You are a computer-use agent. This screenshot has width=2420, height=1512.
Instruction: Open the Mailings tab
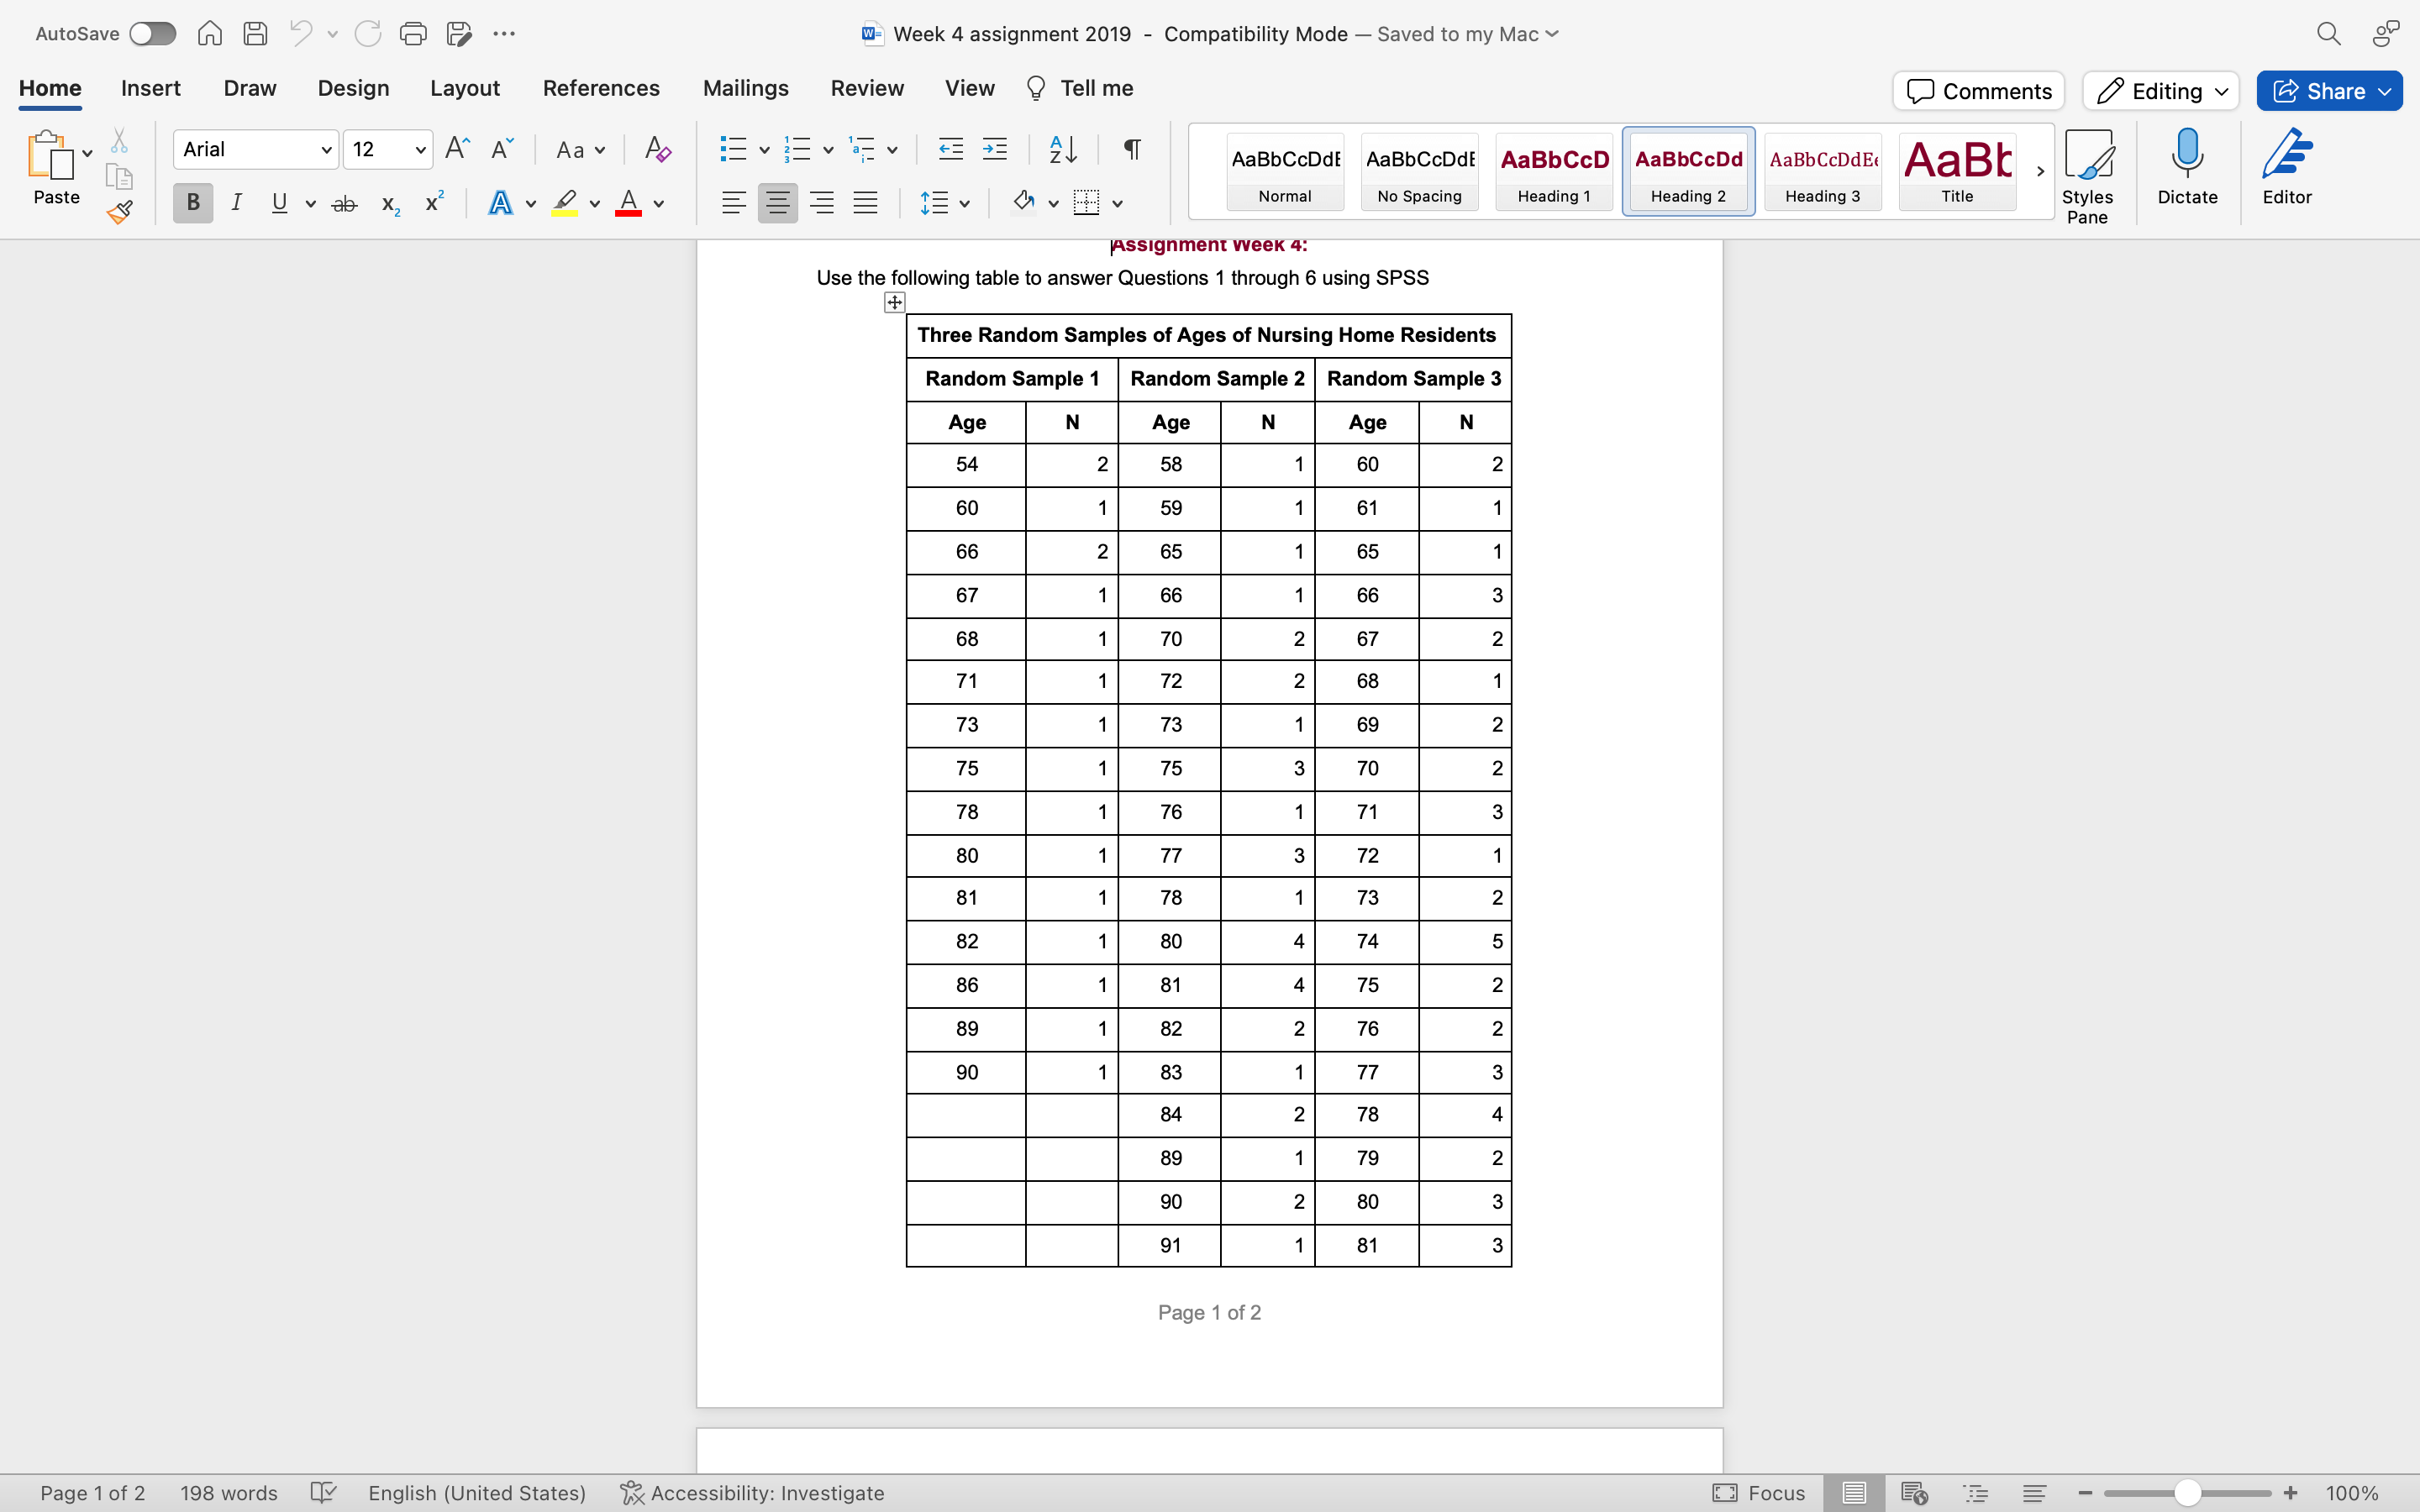pyautogui.click(x=745, y=88)
